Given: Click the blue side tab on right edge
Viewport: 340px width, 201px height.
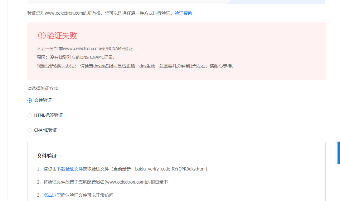Looking at the screenshot, I should pos(338,153).
